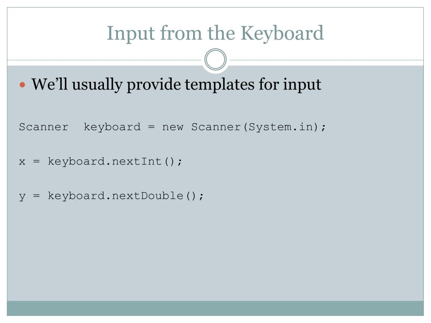Image resolution: width=431 pixels, height=323 pixels.
Task: Click 'Scanner(System.in);' constructor call
Action: pyautogui.click(x=258, y=127)
